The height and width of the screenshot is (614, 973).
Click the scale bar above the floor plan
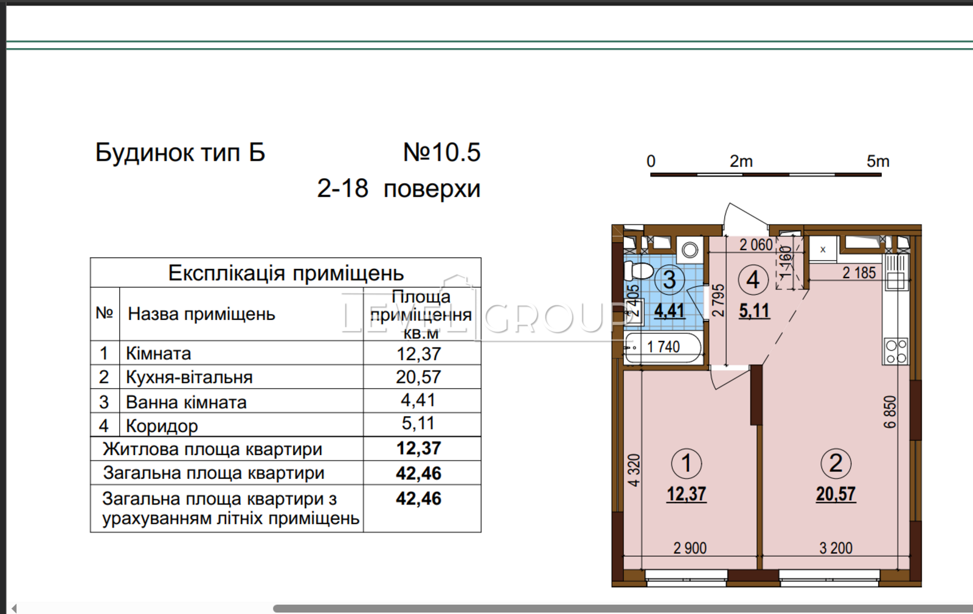pos(766,175)
